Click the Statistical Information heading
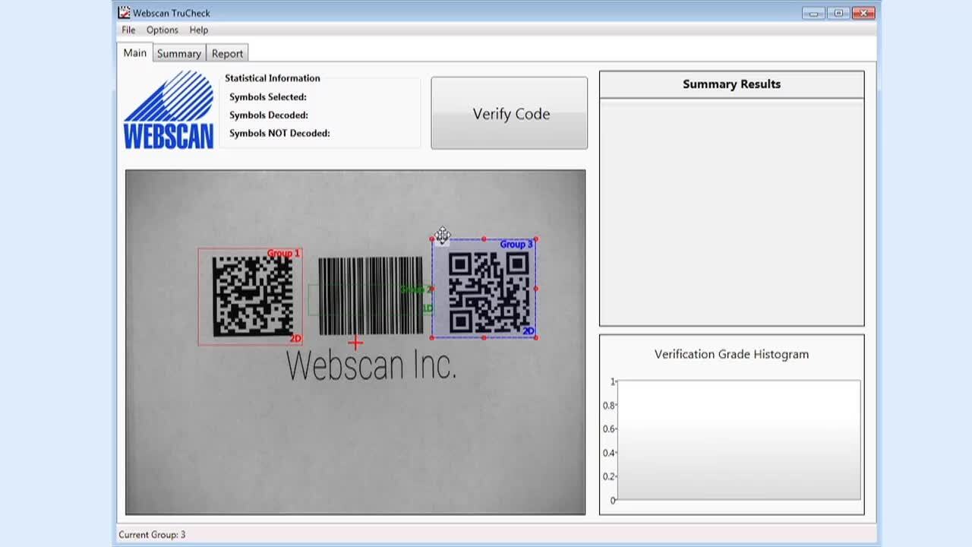 pos(273,77)
